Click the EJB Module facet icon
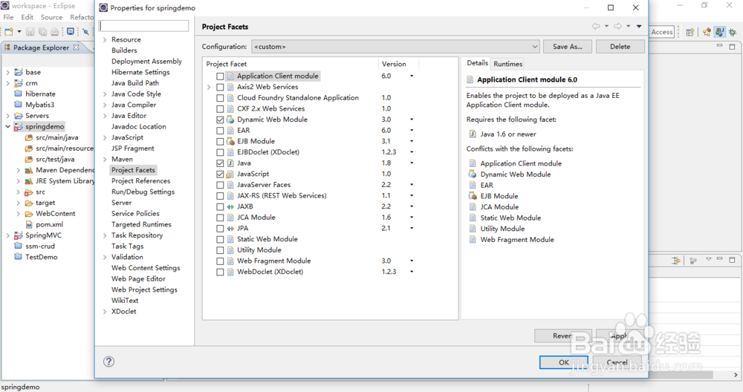Screen dimensions: 743x392 tap(230, 141)
